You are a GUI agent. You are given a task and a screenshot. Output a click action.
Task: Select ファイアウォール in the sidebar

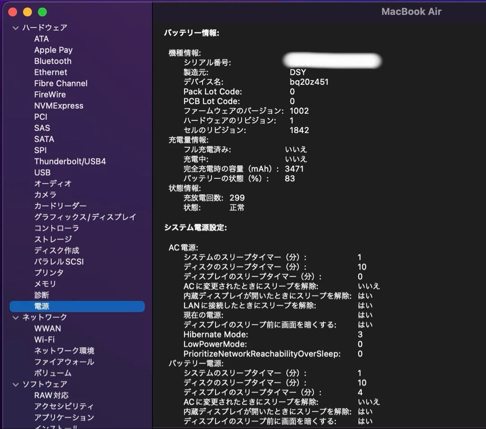pos(64,362)
